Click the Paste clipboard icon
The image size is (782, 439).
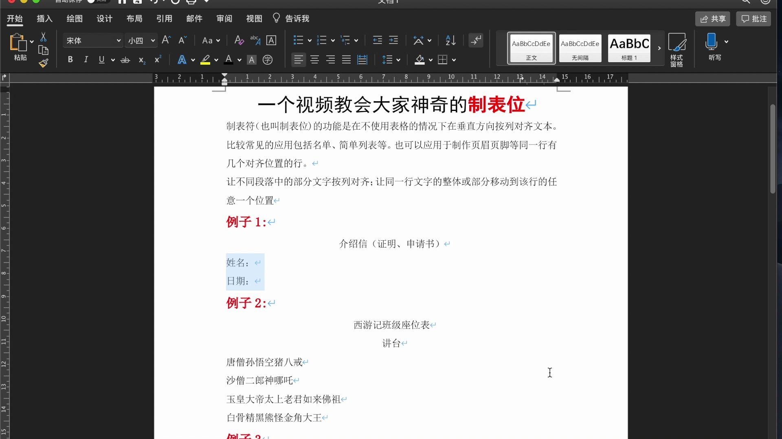pyautogui.click(x=18, y=42)
